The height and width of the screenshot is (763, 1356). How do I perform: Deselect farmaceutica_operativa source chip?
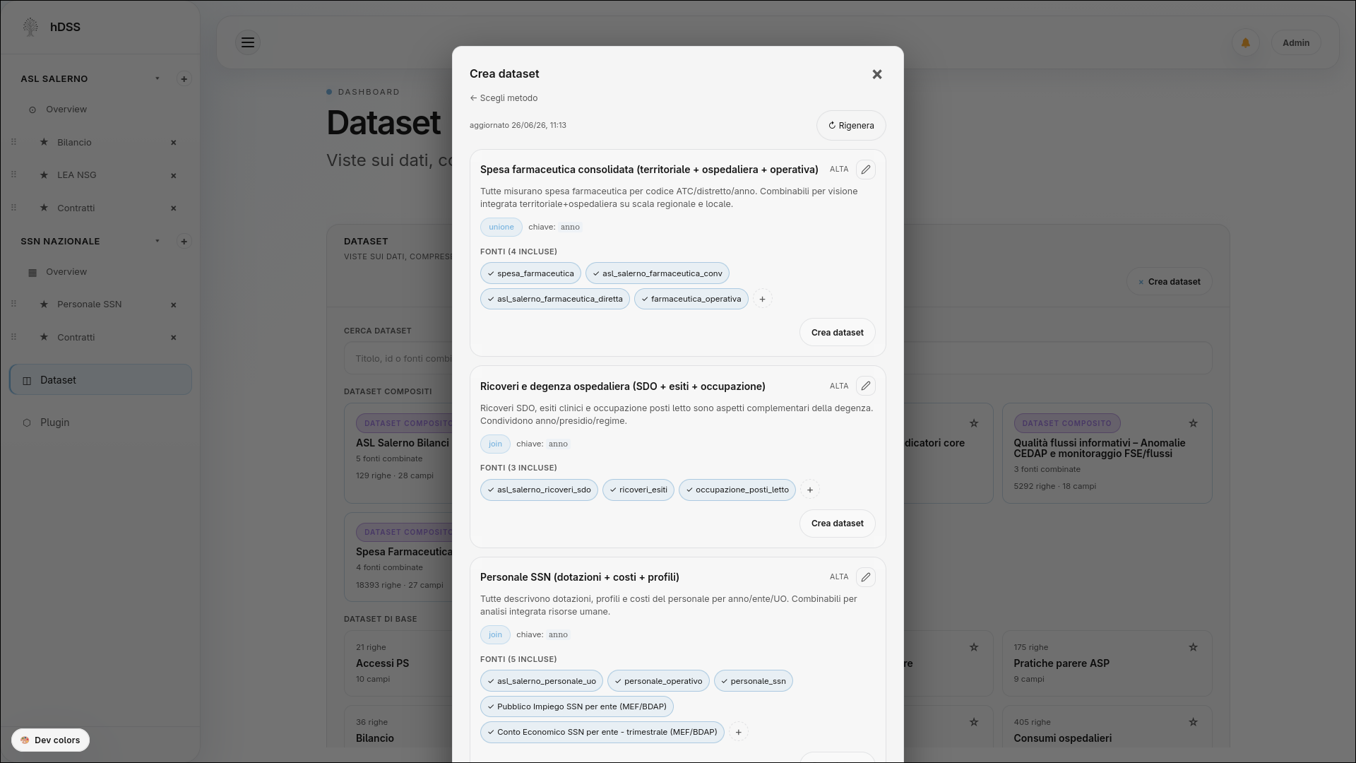click(691, 300)
